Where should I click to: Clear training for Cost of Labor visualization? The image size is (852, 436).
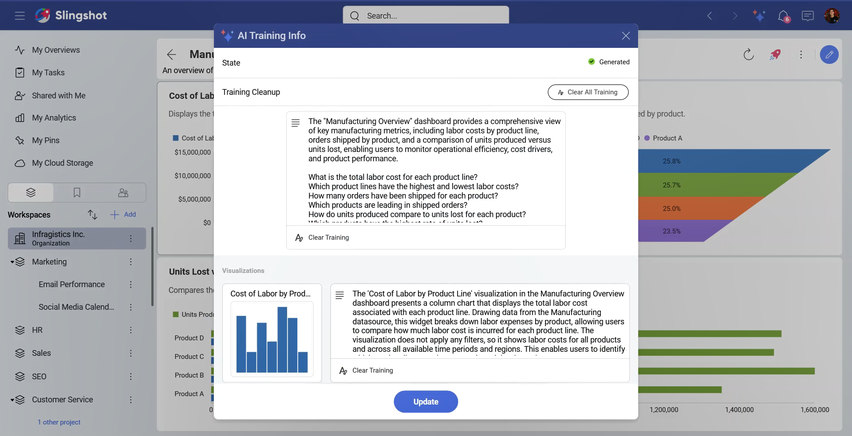pyautogui.click(x=366, y=370)
